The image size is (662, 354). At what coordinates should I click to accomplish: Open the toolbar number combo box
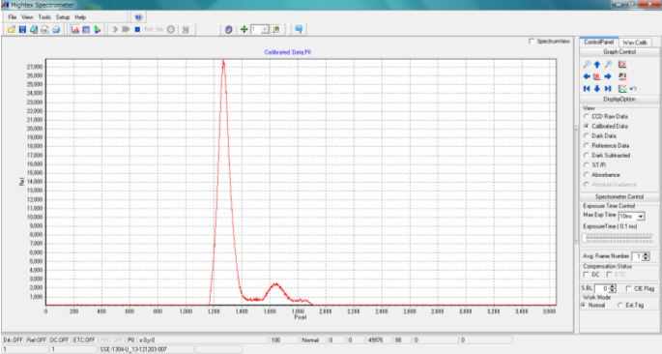(x=260, y=29)
